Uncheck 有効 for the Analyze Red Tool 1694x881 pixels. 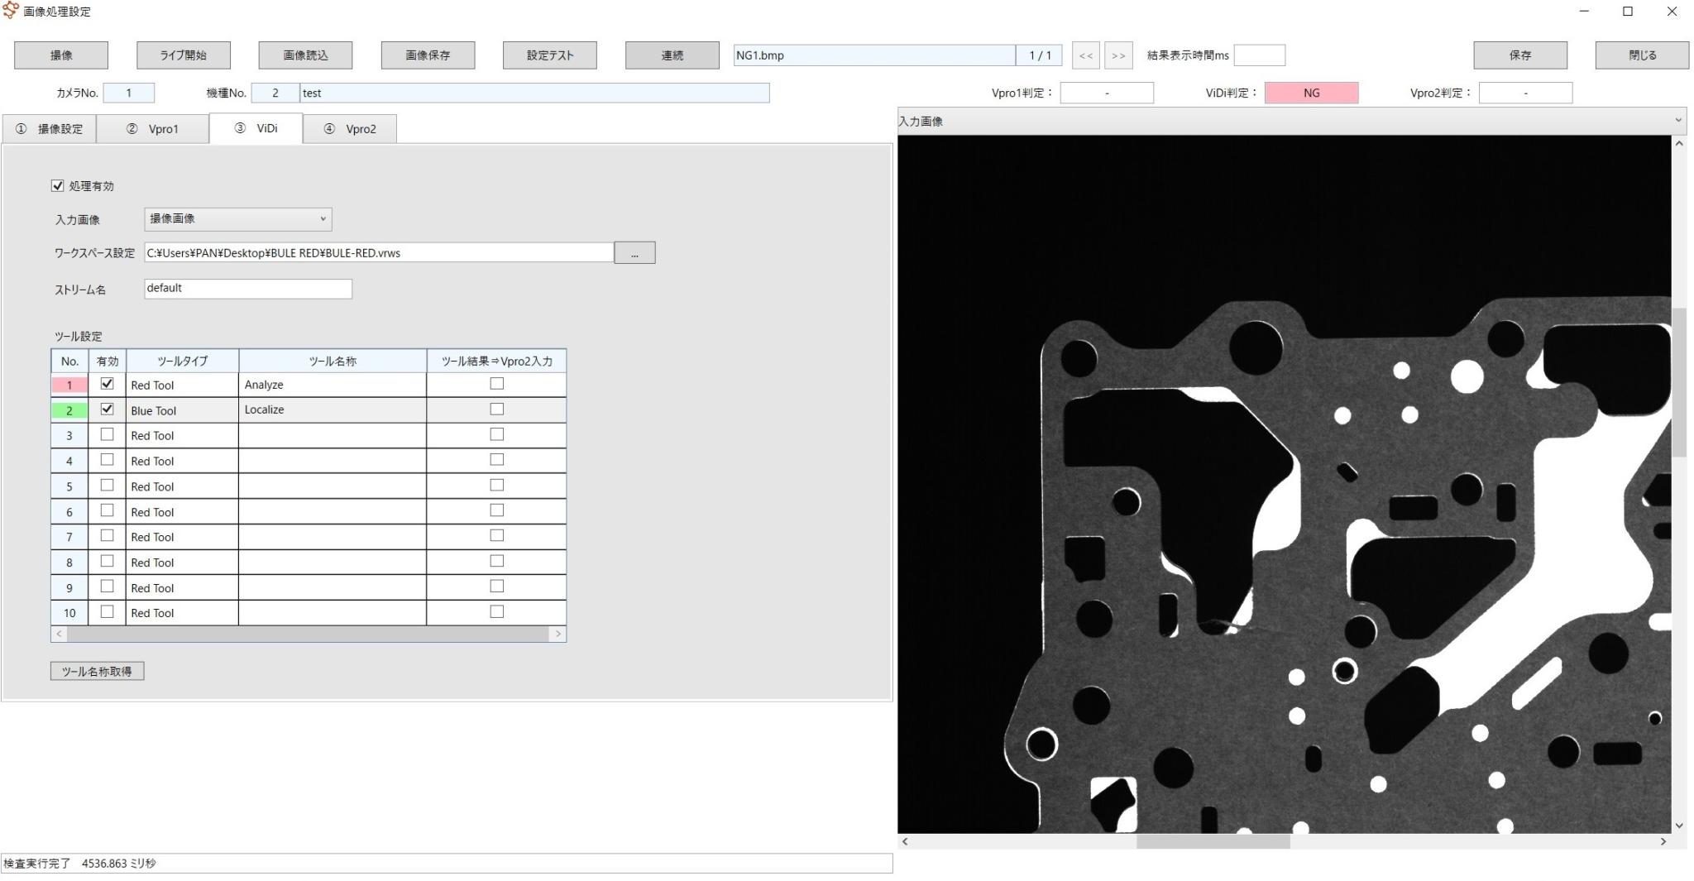[x=107, y=383]
